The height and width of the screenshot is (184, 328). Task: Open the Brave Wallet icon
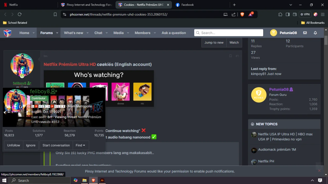(x=295, y=15)
